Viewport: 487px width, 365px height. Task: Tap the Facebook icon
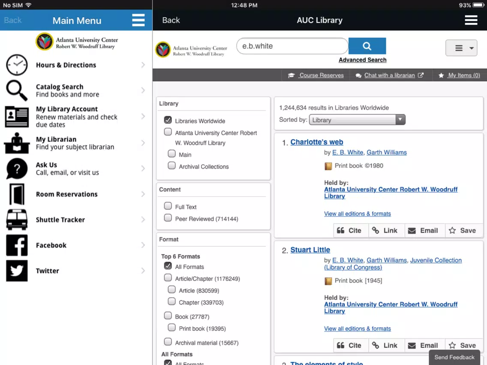pyautogui.click(x=17, y=245)
